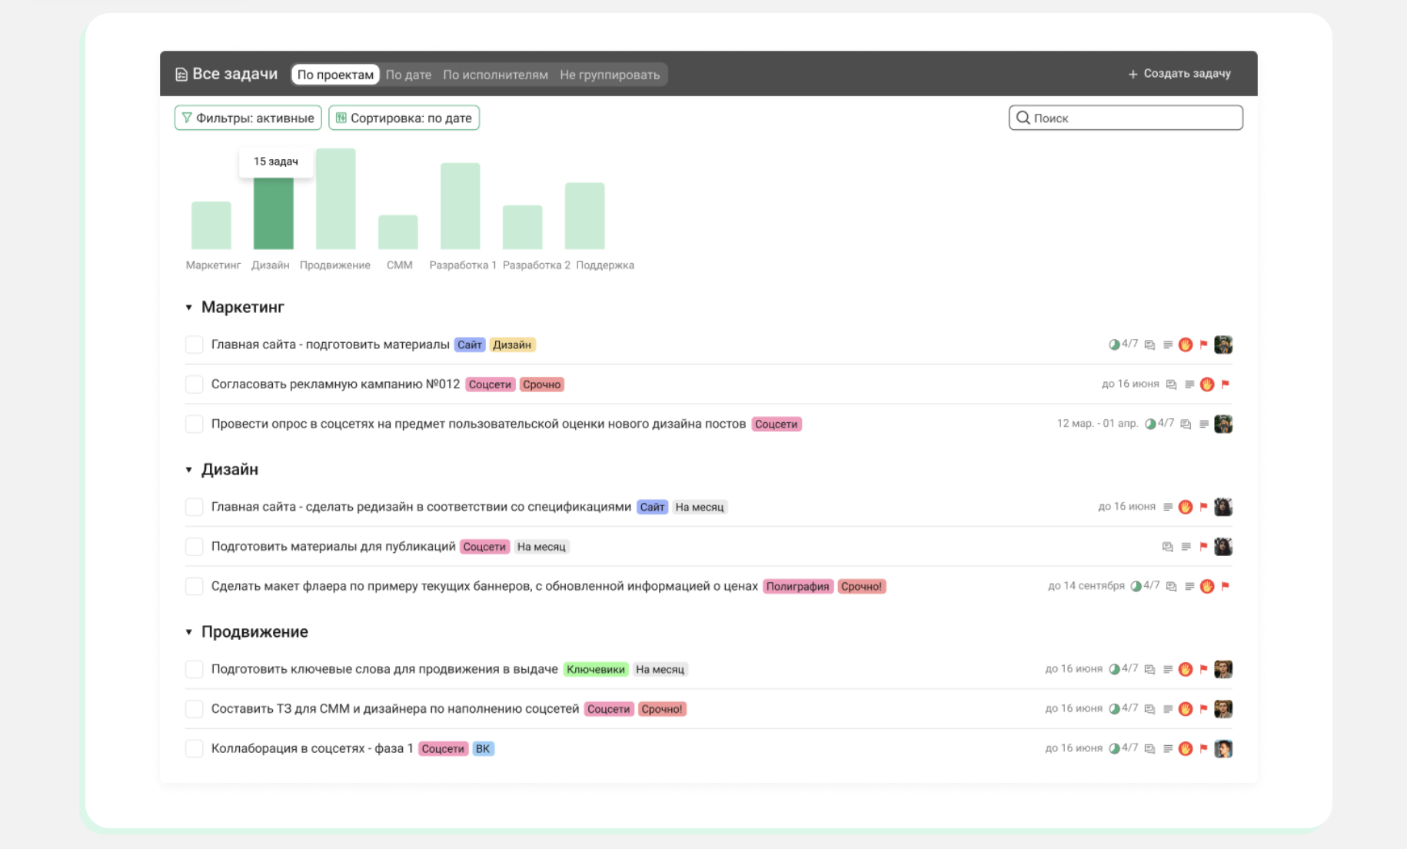Screen dimensions: 1407x849
Task: Click assignee avatar on 'Подготовить ключевые слова' task
Action: pos(1222,669)
